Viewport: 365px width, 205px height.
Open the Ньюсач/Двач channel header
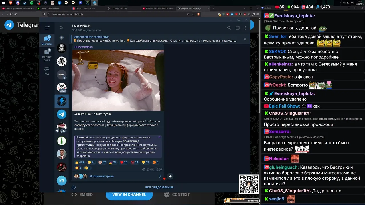[x=86, y=28]
